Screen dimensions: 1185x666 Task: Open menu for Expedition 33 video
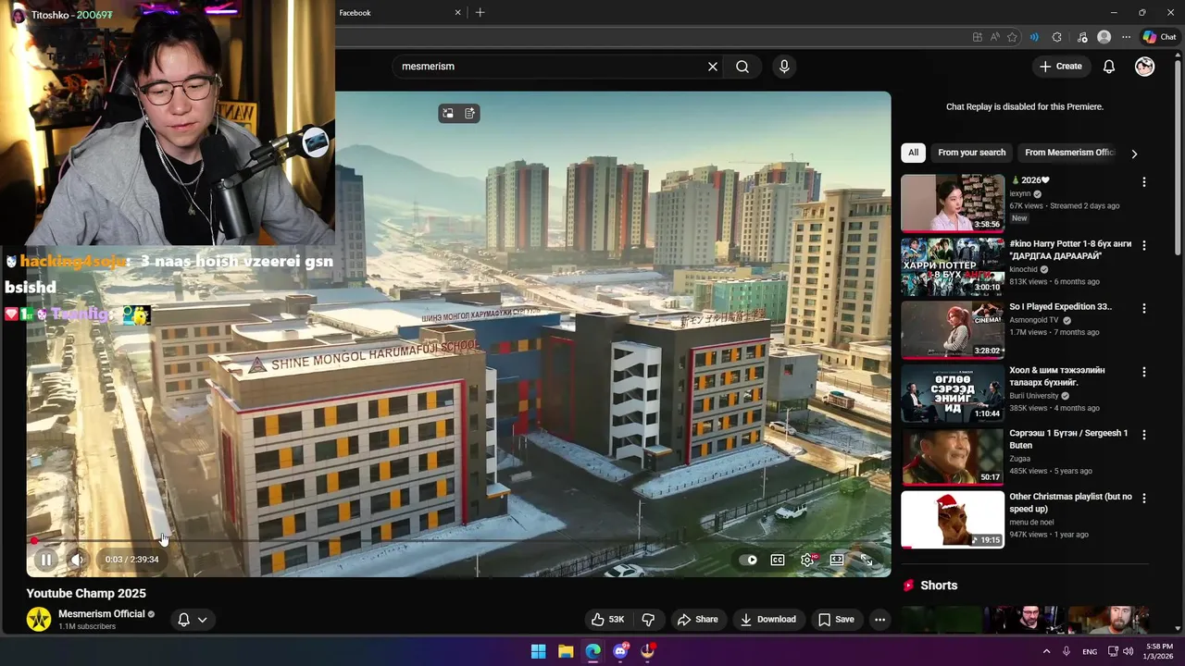(x=1144, y=308)
